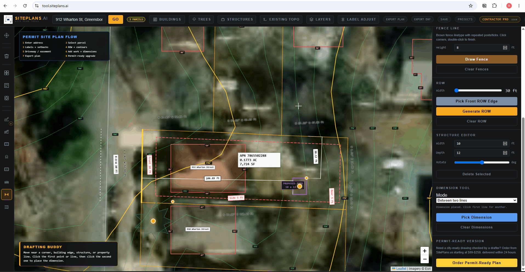Click the crosshair-square target icon in sidebar
This screenshot has height=272, width=525.
(x=7, y=98)
